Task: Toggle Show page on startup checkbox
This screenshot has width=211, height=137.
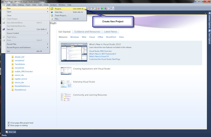Action: (x=9, y=125)
